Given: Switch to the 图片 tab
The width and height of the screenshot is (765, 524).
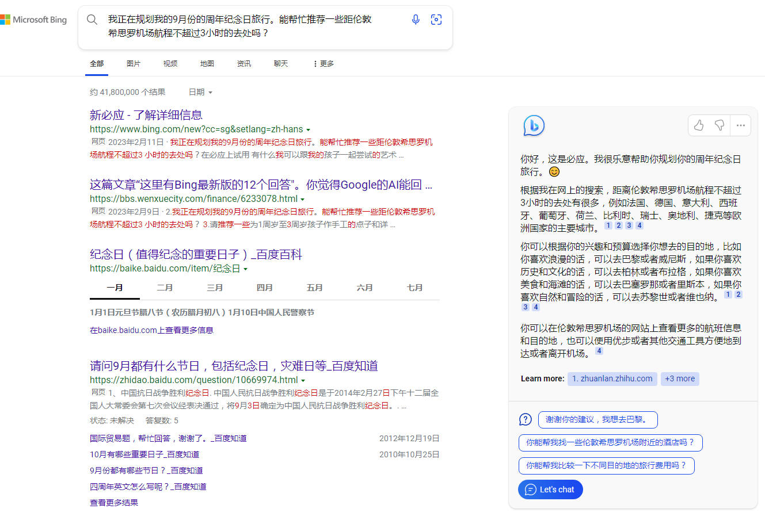Looking at the screenshot, I should coord(134,64).
